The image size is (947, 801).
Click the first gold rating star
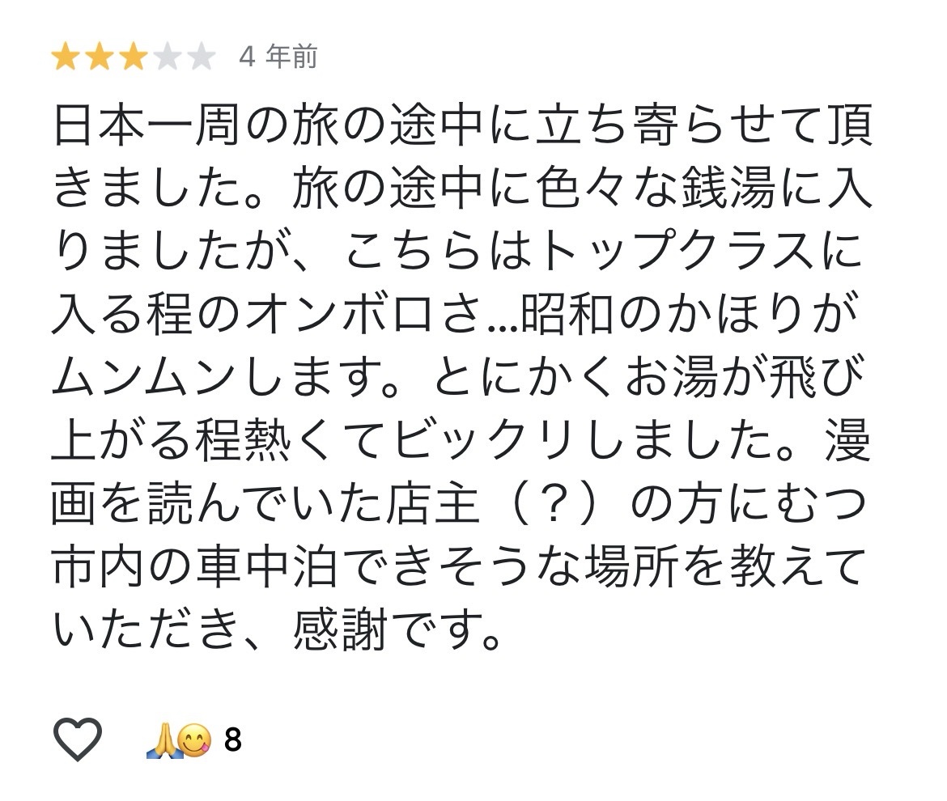coord(66,57)
